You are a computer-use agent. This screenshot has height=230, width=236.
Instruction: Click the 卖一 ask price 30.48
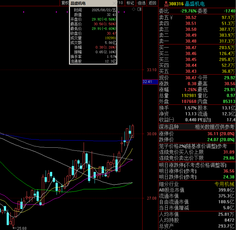(191, 41)
